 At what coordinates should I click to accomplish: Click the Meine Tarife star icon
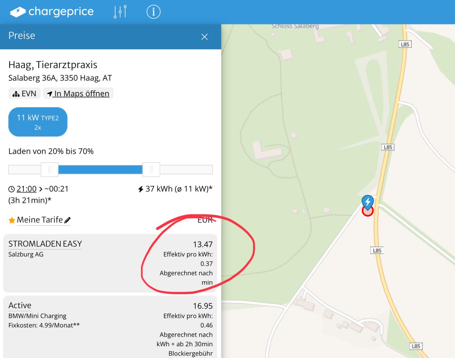[12, 220]
